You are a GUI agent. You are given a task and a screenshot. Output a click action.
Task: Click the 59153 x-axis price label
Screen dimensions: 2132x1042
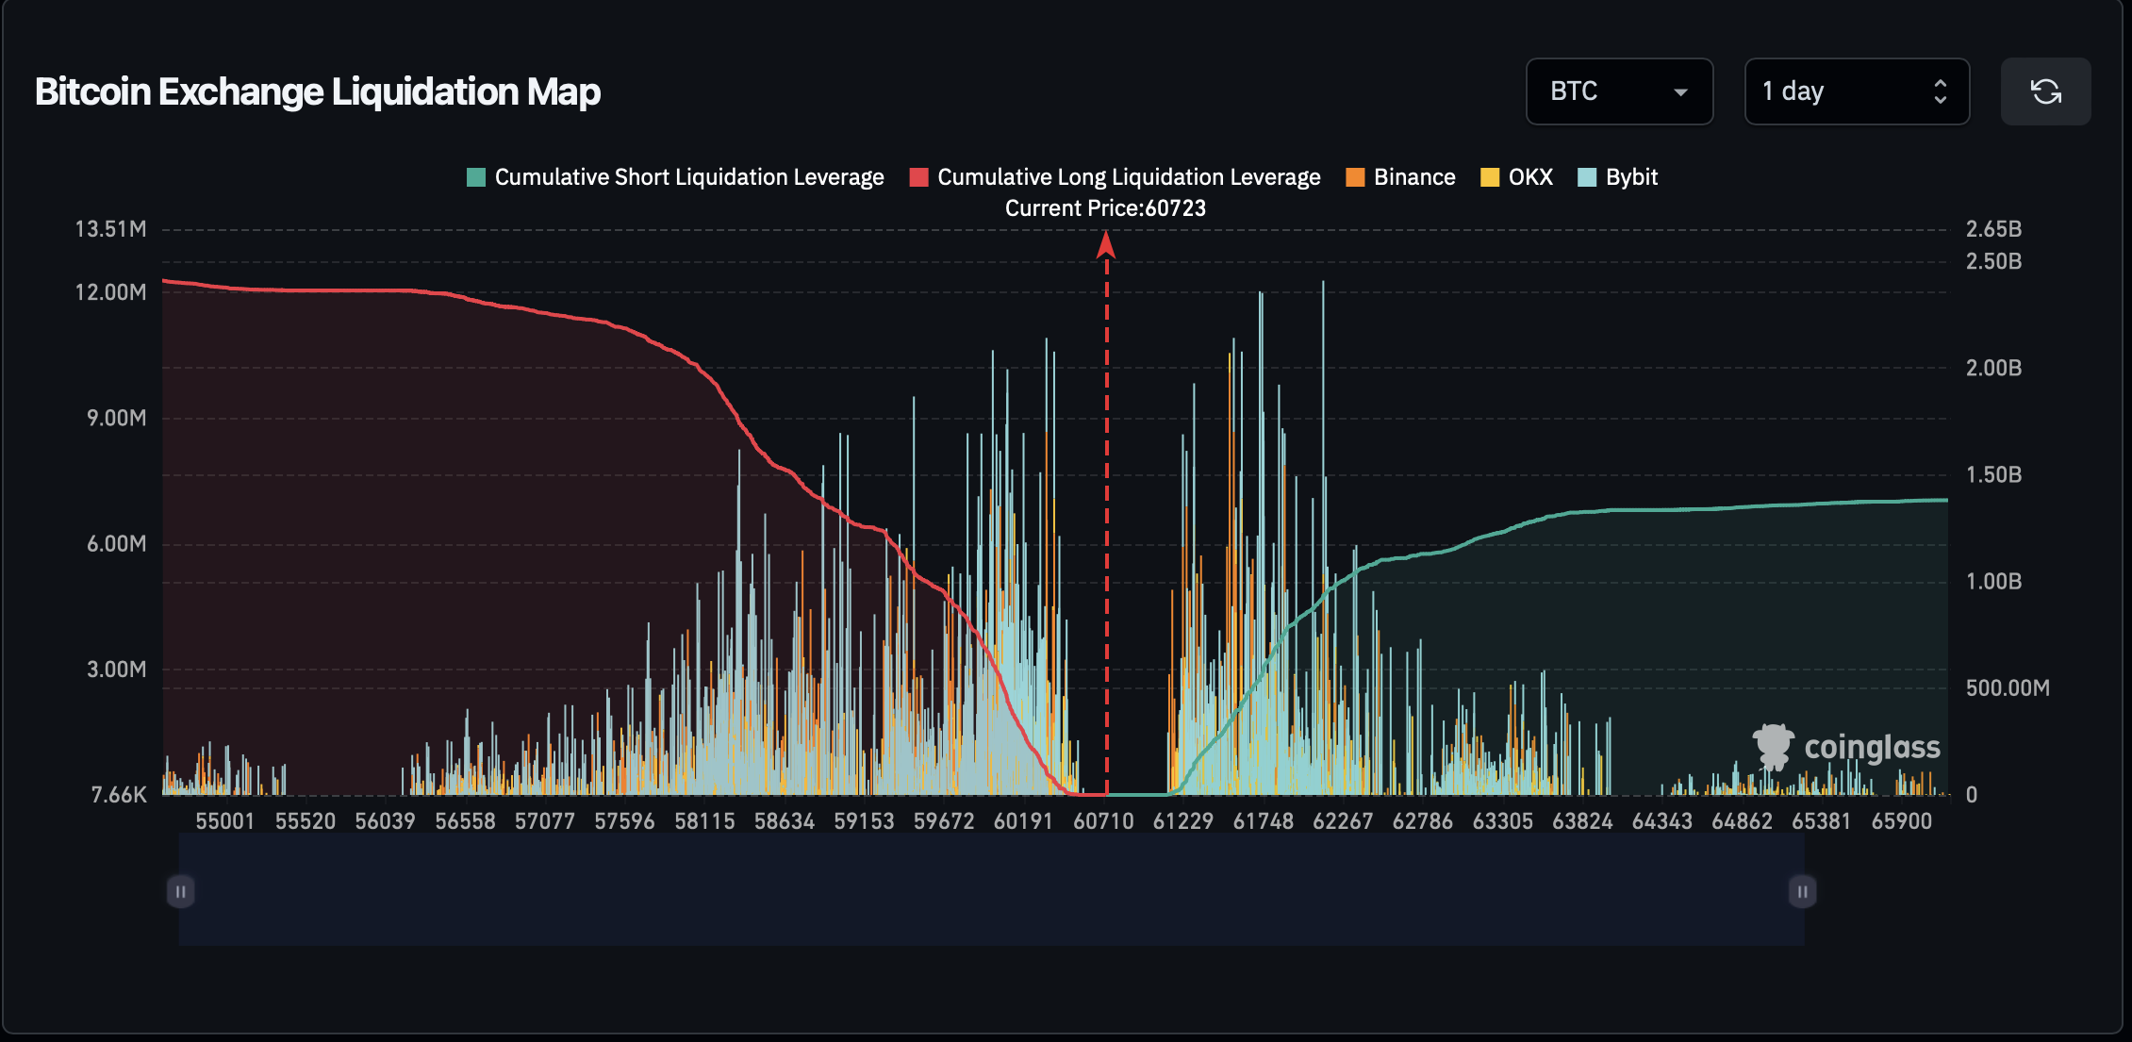(864, 821)
